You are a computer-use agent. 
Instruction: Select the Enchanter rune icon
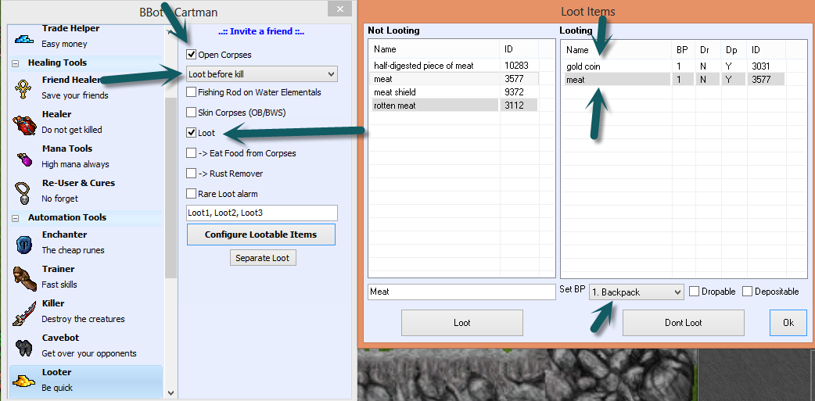23,243
